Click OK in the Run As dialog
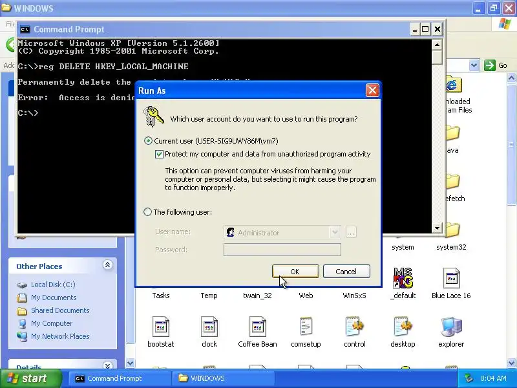 295,271
